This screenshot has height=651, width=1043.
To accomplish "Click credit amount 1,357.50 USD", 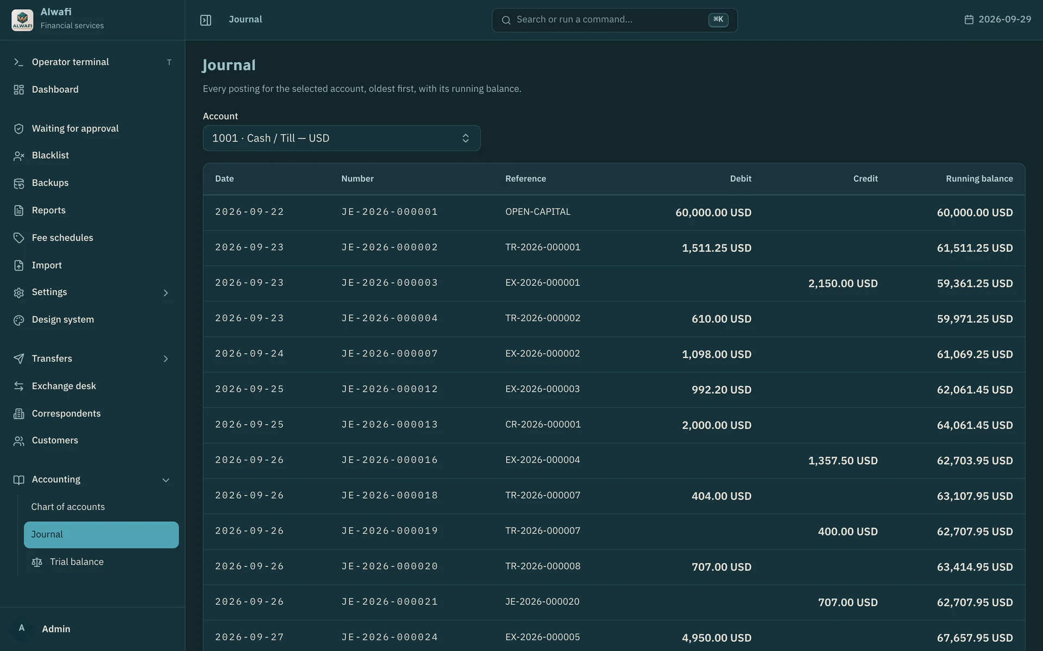I will coord(843,461).
